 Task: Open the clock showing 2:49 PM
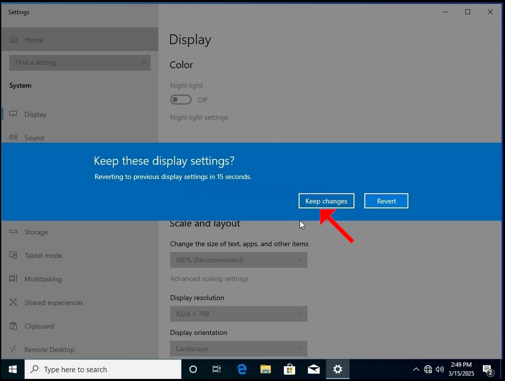click(461, 369)
